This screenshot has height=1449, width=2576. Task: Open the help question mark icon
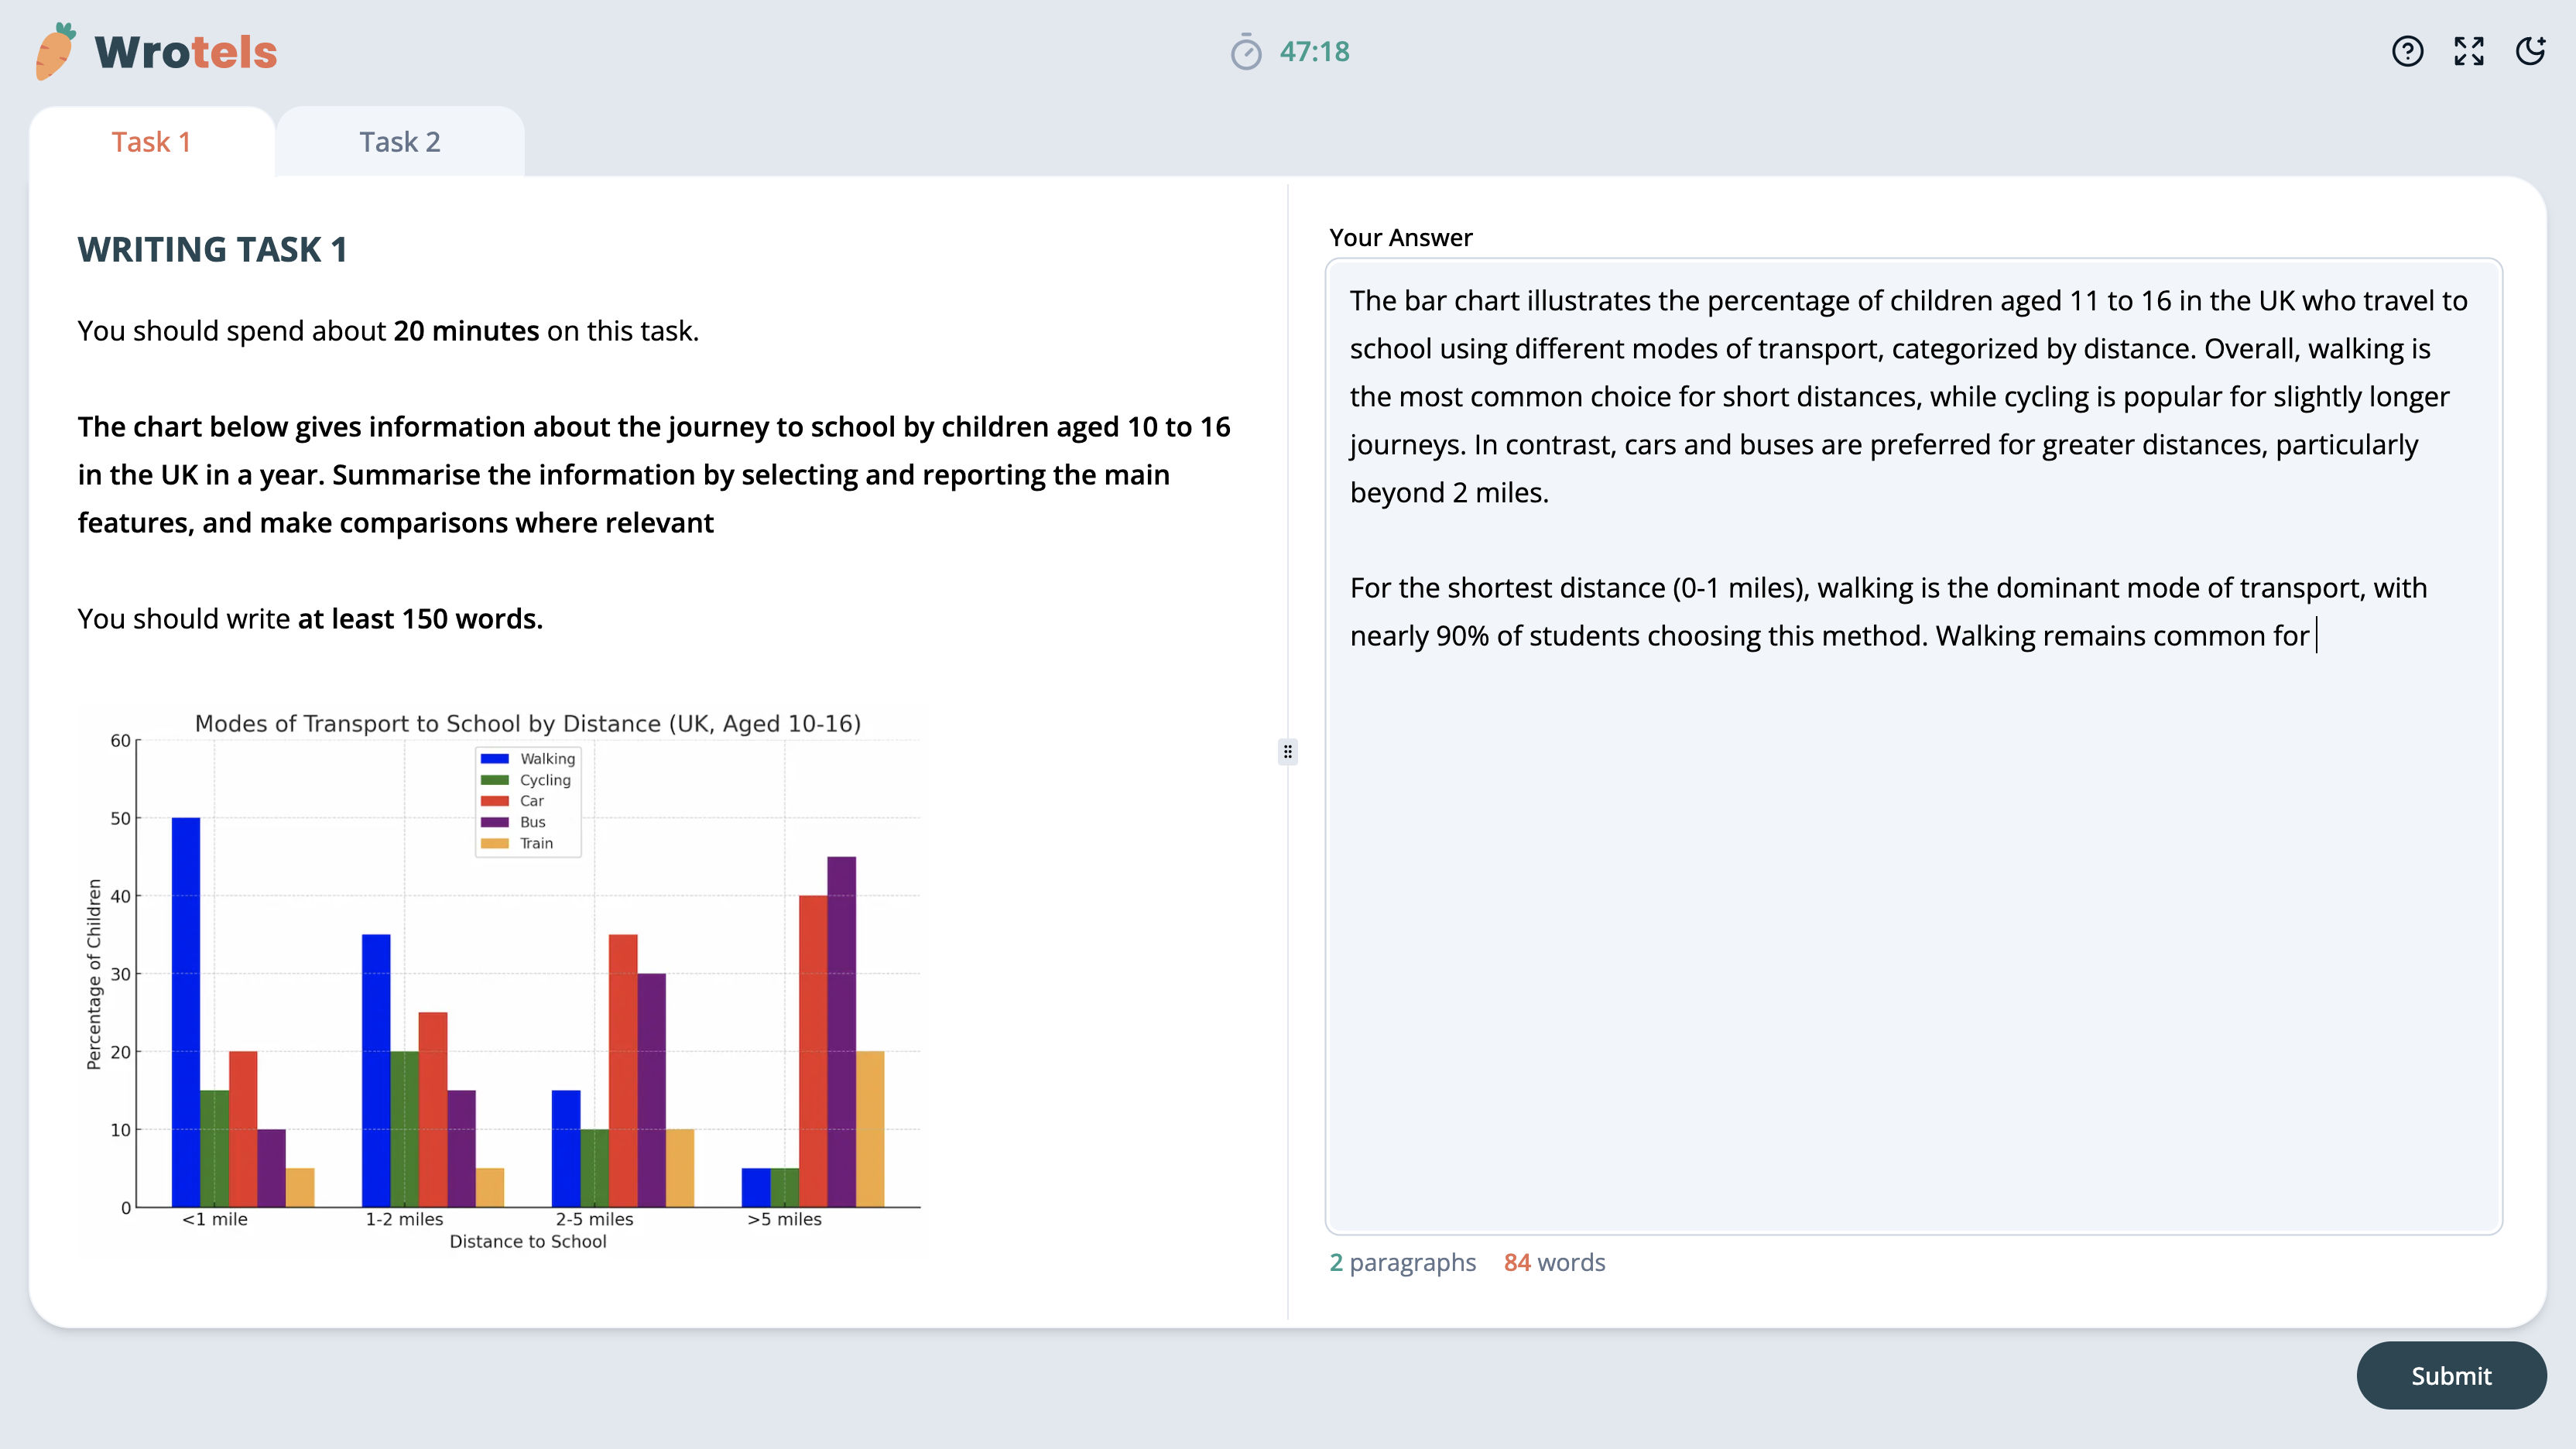[x=2407, y=51]
